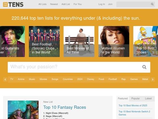Click Log In link

point(102,4)
